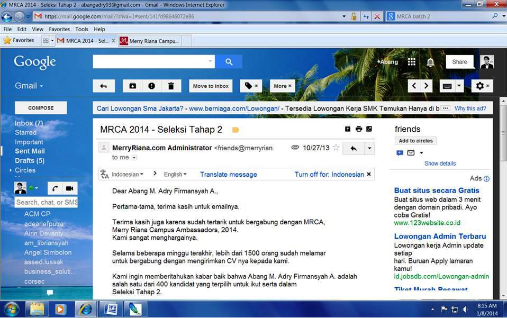This screenshot has width=507, height=318.
Task: Open the File menu
Action: (x=7, y=29)
